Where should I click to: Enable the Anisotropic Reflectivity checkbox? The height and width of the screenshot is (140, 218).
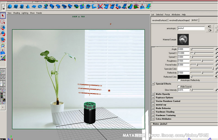coord(178,80)
